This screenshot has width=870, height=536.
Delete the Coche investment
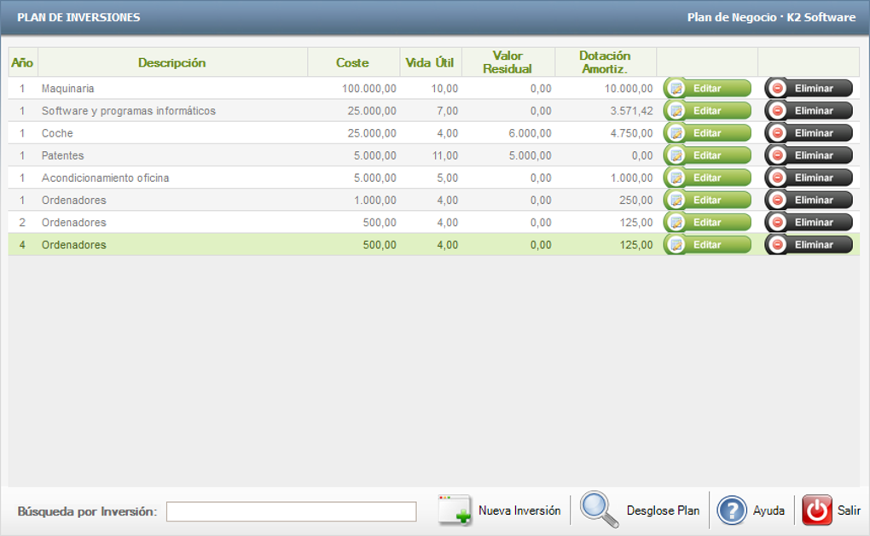tap(809, 133)
